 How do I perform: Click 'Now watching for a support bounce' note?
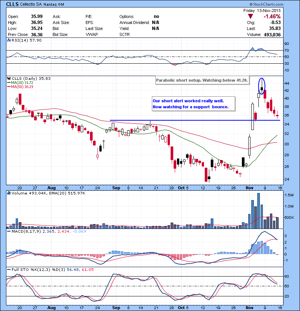pos(190,107)
